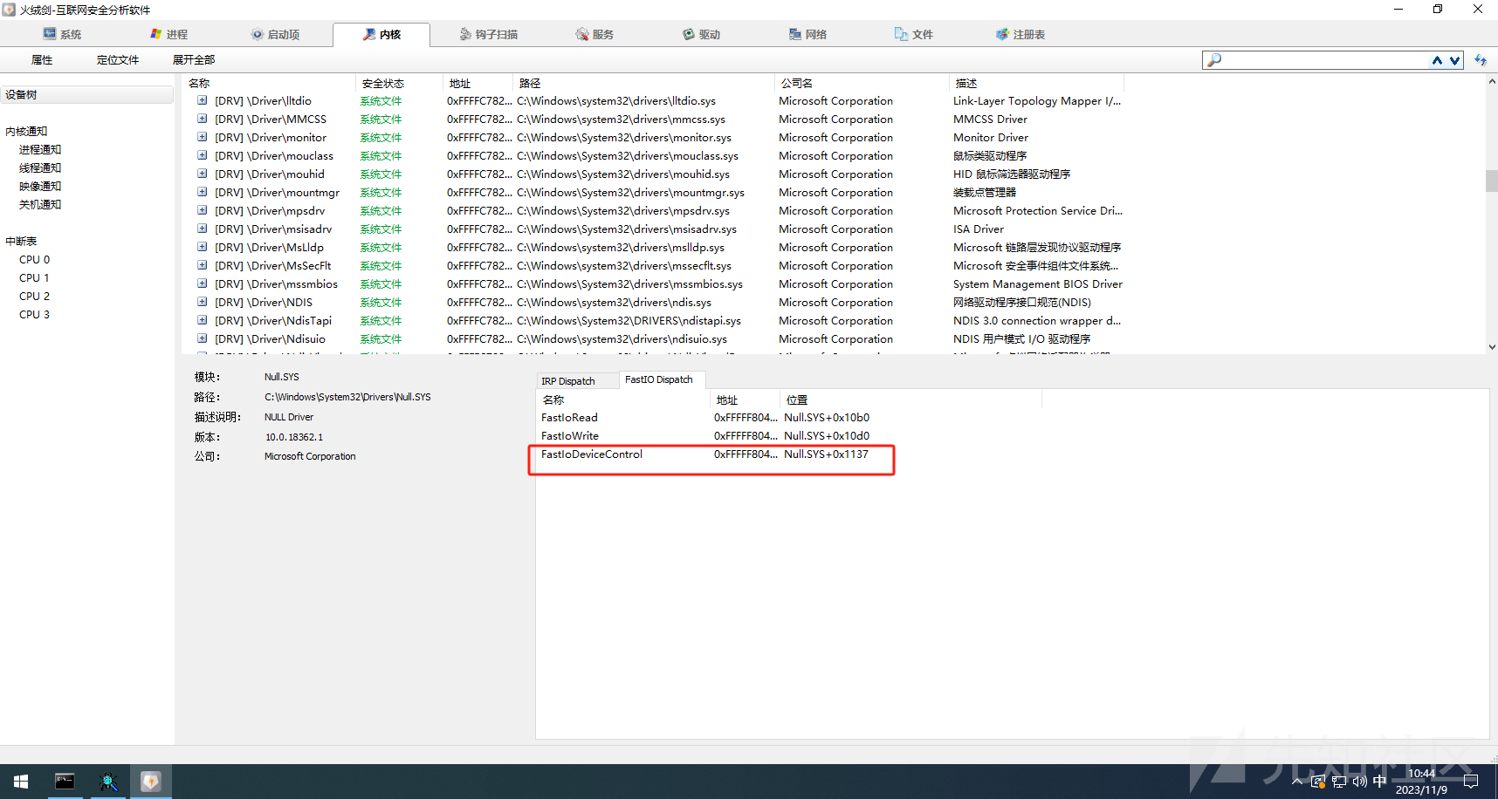Viewport: 1498px width, 799px height.
Task: Click driver list scroll down arrow
Action: point(1491,346)
